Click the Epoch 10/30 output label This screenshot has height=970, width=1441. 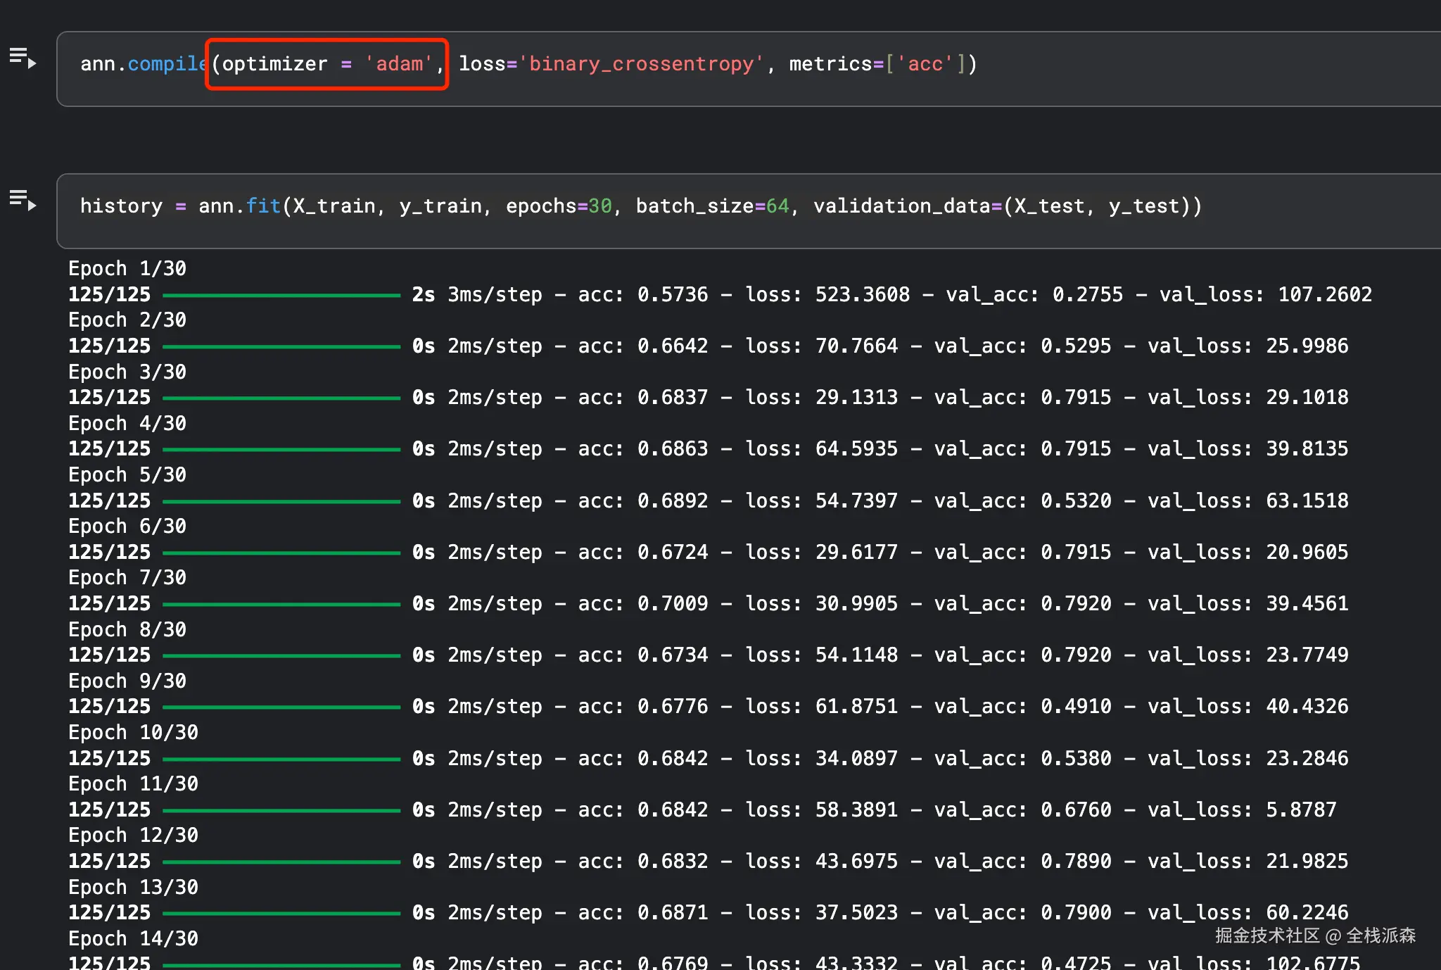[133, 732]
